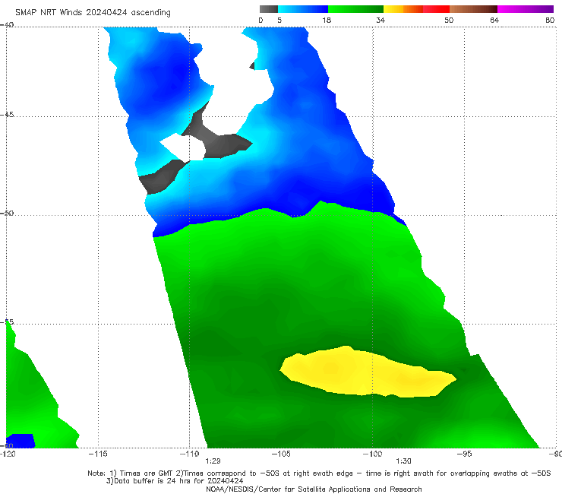Click the swath time label '1:30'
This screenshot has height=494, width=562.
click(403, 461)
